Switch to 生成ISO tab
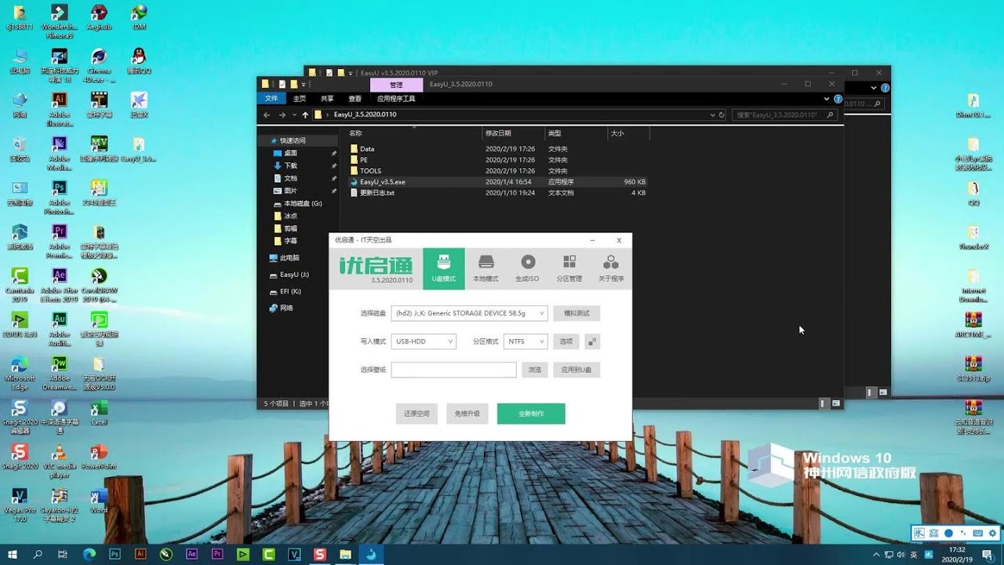 tap(527, 268)
